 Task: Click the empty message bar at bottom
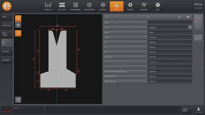click(x=112, y=110)
